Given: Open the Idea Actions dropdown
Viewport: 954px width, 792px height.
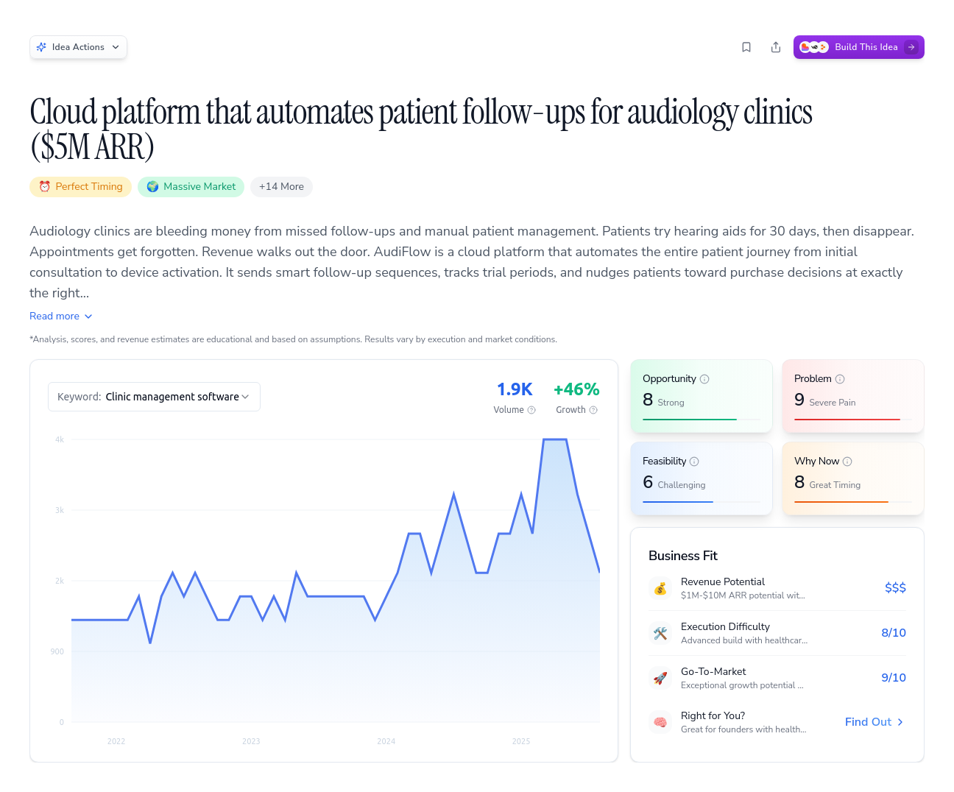Looking at the screenshot, I should (x=78, y=46).
